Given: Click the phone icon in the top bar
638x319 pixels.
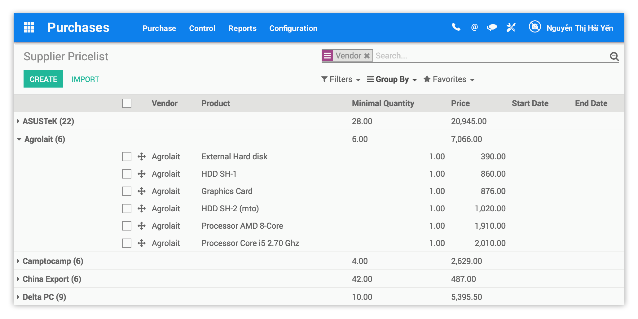Looking at the screenshot, I should point(456,28).
